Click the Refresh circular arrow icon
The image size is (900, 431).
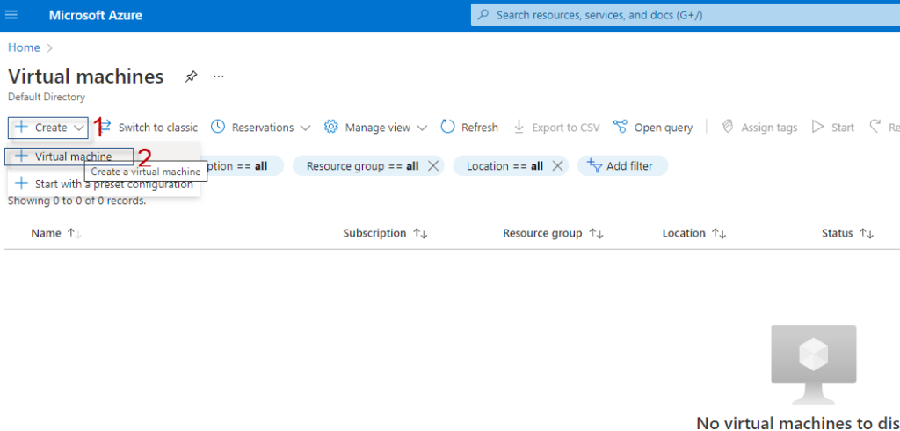(x=447, y=127)
